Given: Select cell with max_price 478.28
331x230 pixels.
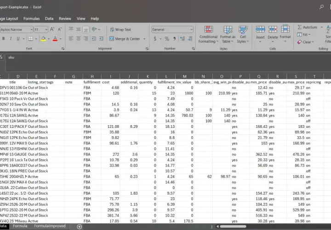Looking at the screenshot, I should (x=296, y=155).
